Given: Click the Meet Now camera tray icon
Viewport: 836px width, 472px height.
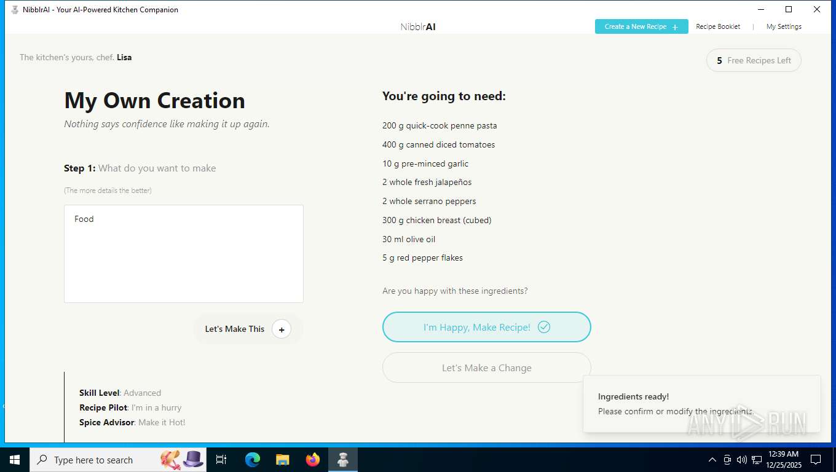Looking at the screenshot, I should (727, 460).
